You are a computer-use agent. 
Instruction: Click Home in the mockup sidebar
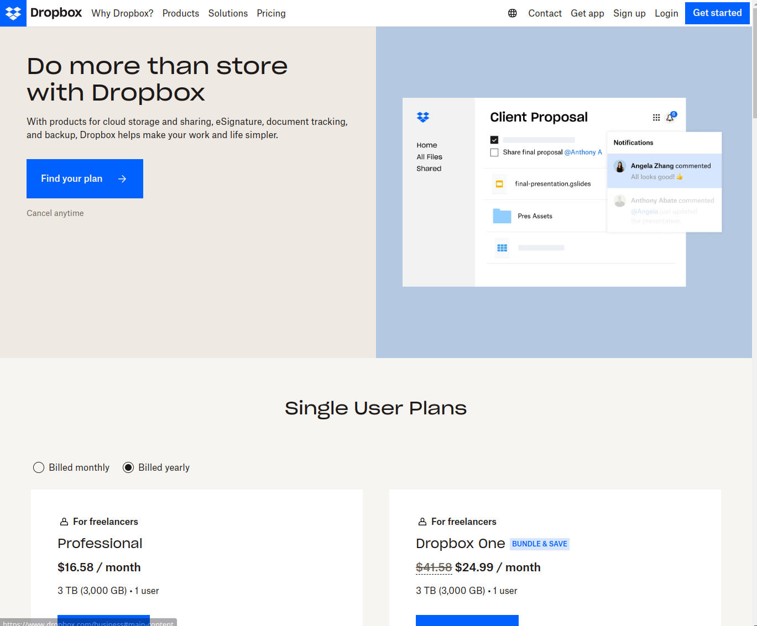[x=427, y=145]
